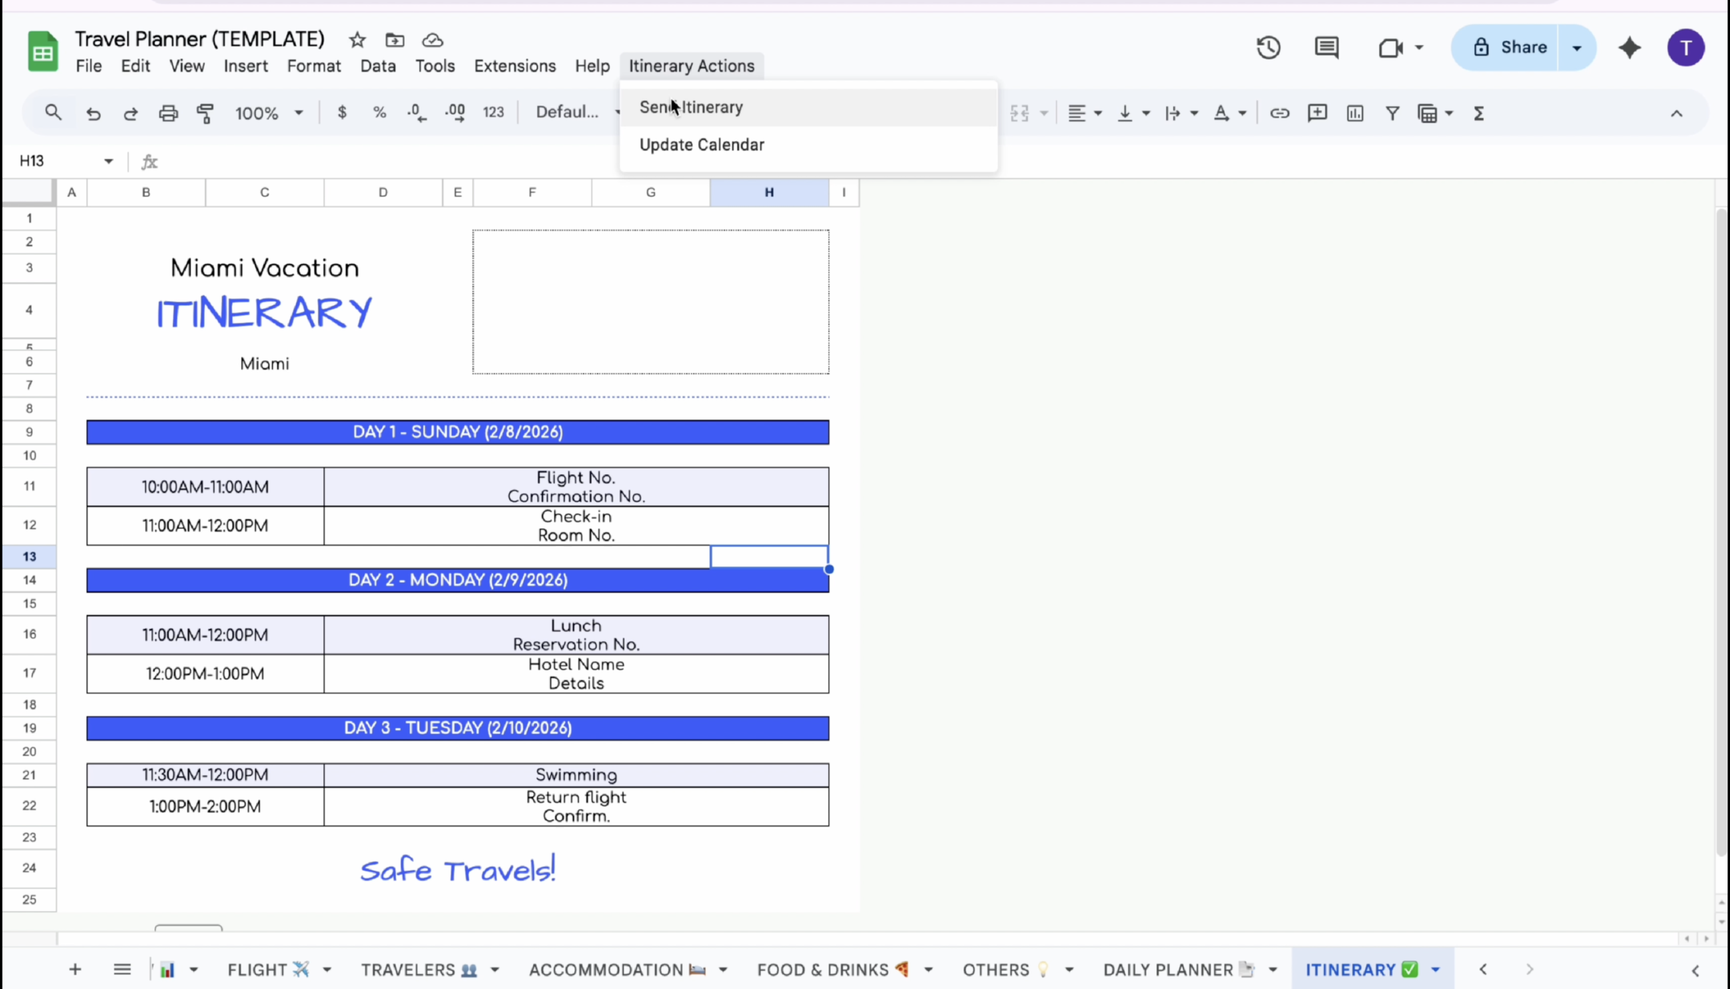The image size is (1730, 989).
Task: Click the paint format icon
Action: click(x=205, y=114)
